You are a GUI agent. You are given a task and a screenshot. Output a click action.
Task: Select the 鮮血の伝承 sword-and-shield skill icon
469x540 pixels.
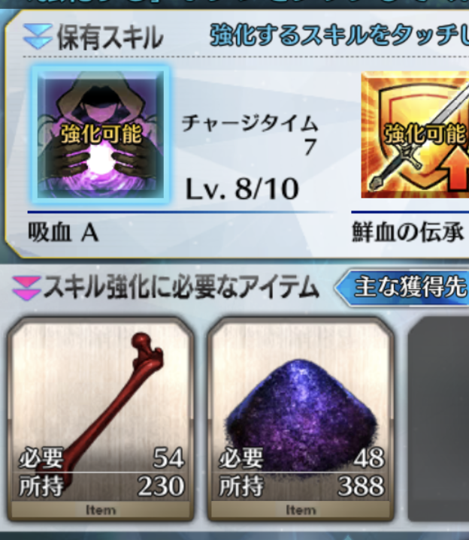point(415,134)
